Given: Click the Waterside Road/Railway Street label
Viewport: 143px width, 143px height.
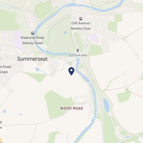Looking at the screenshot, I should (33, 40).
